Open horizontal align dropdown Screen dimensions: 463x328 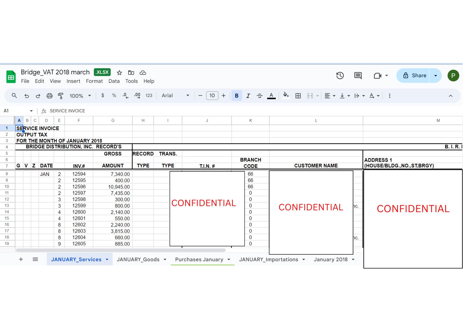(x=330, y=96)
